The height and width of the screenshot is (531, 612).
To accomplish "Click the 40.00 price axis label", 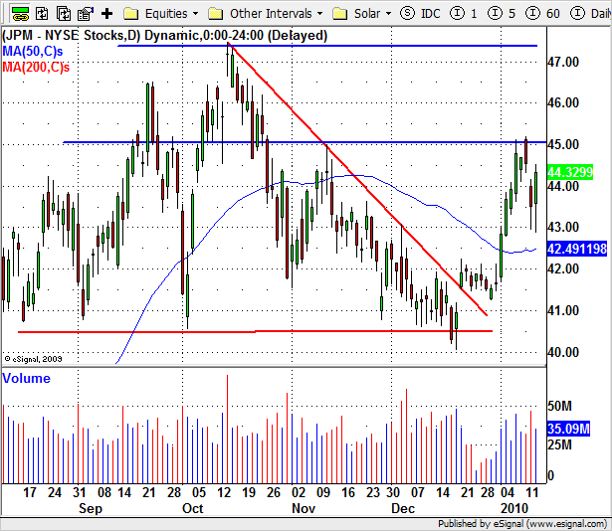I will 563,352.
